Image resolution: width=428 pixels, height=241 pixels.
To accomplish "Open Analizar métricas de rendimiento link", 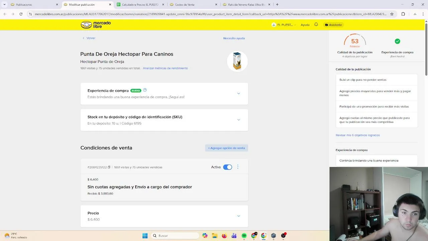I will point(165,68).
